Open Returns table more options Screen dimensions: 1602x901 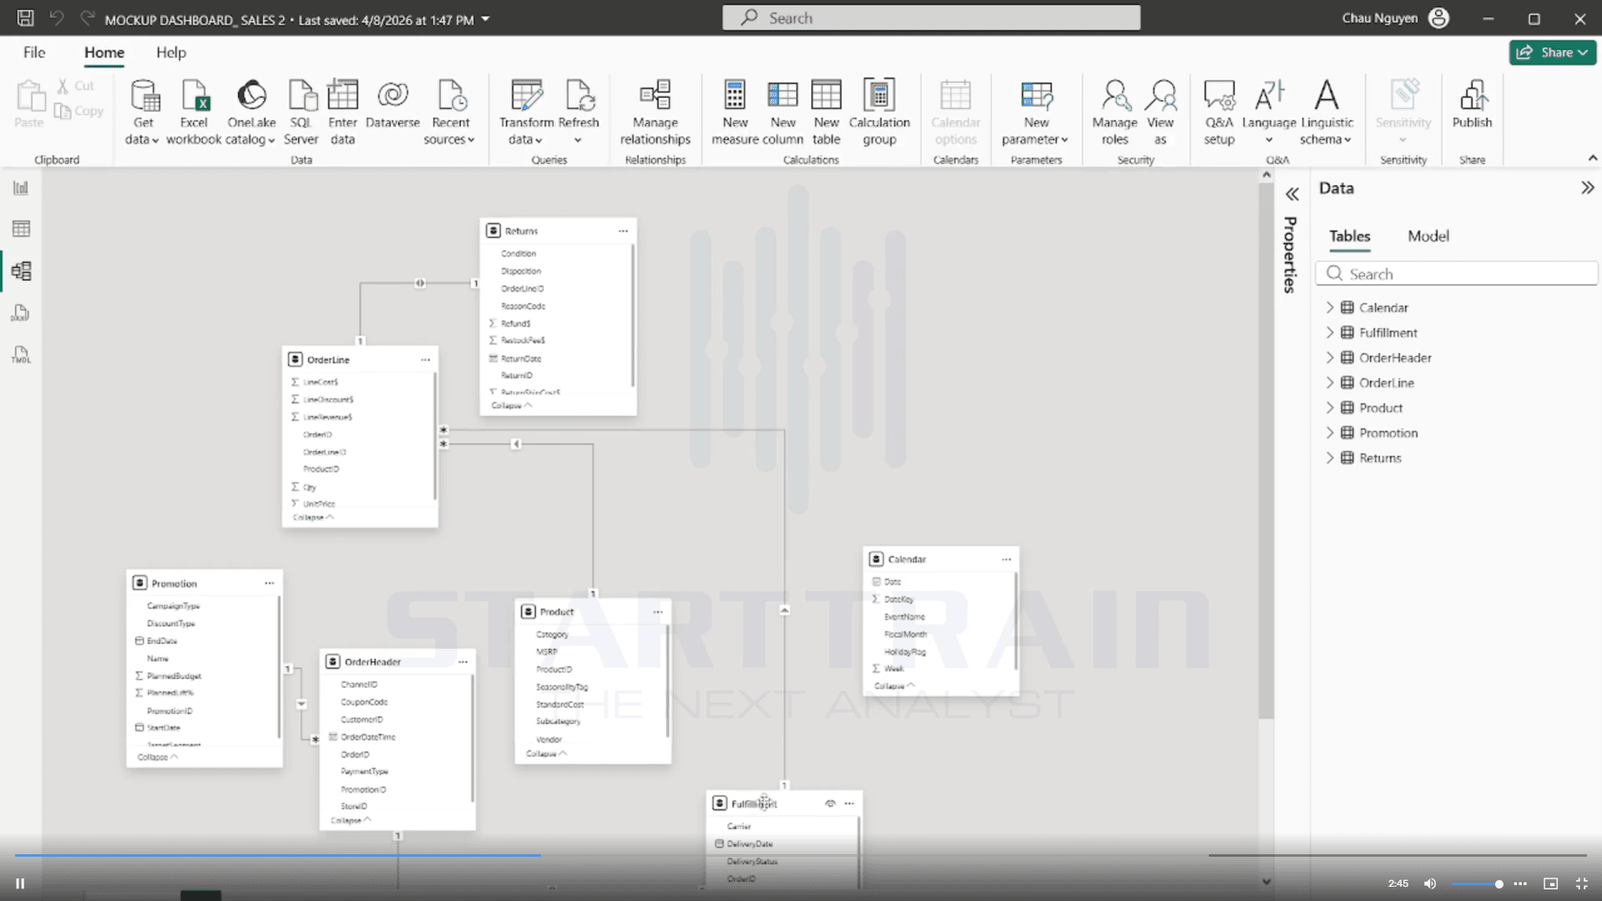pos(623,230)
